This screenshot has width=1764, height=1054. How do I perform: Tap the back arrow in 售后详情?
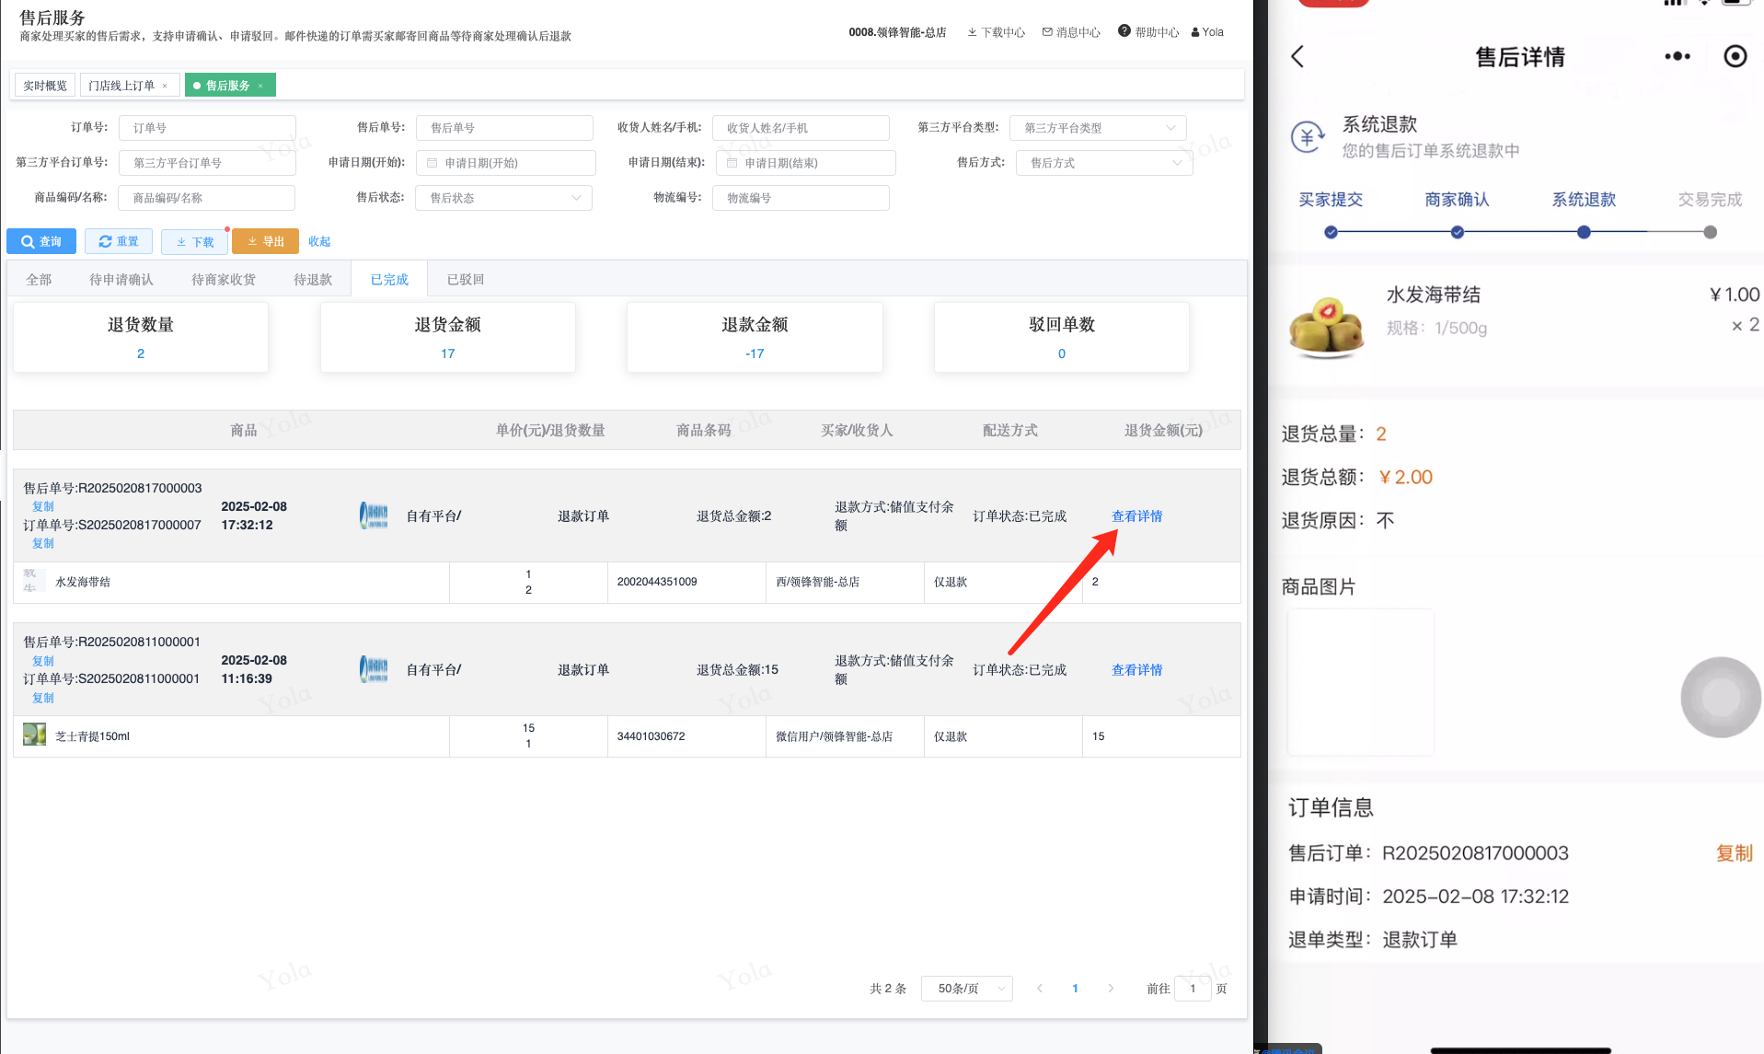(x=1297, y=57)
